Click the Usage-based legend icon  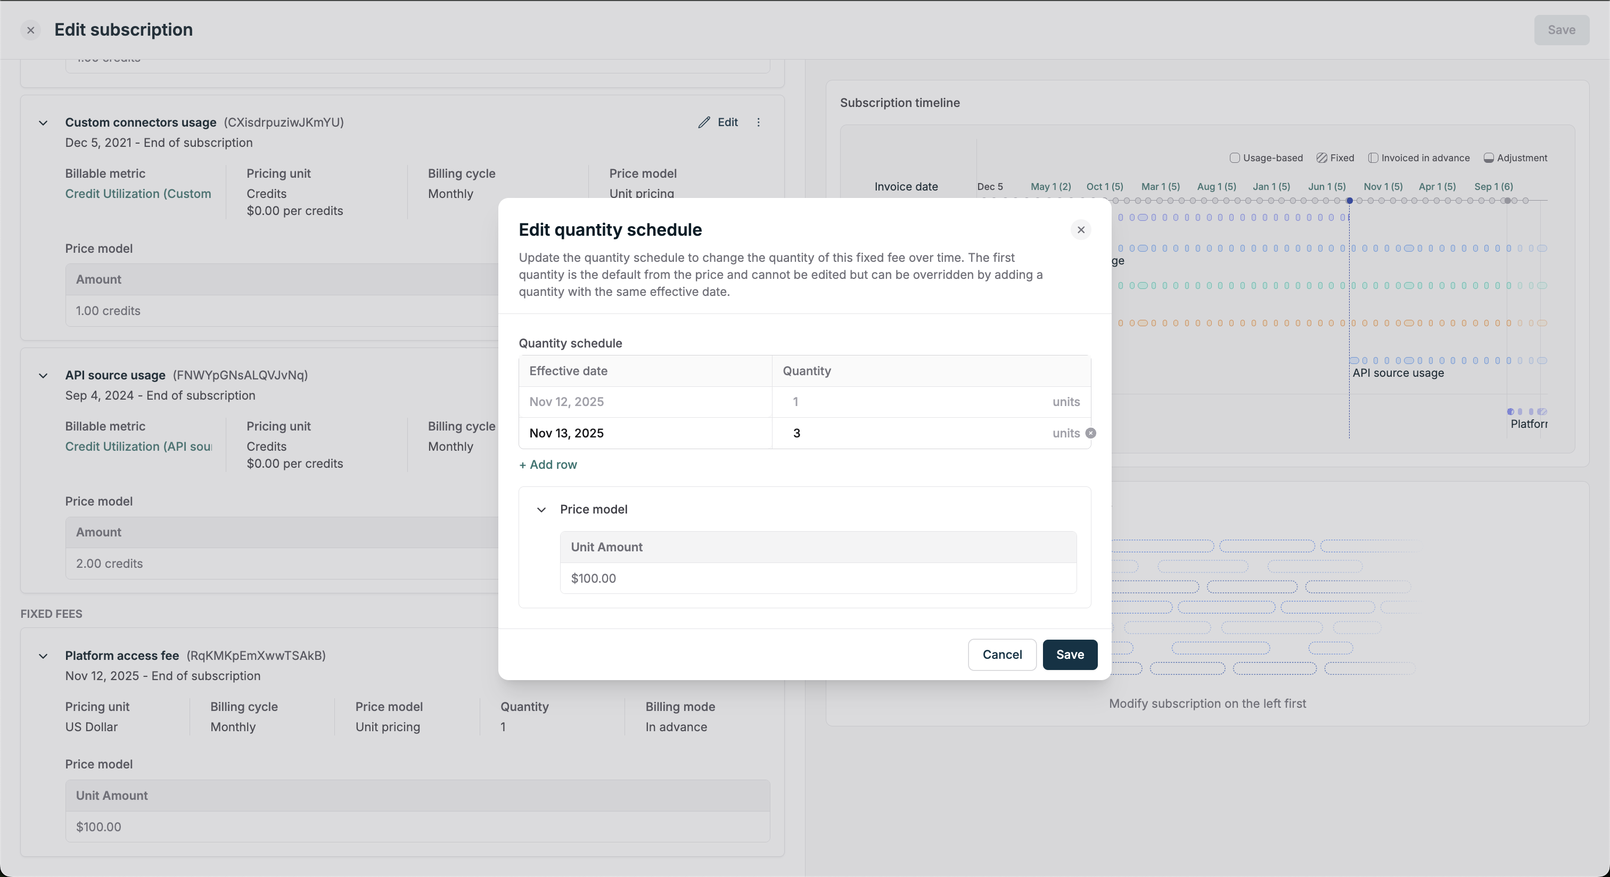(1234, 158)
